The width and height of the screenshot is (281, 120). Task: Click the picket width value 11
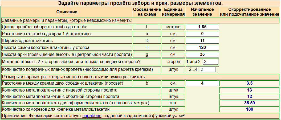point(202,41)
